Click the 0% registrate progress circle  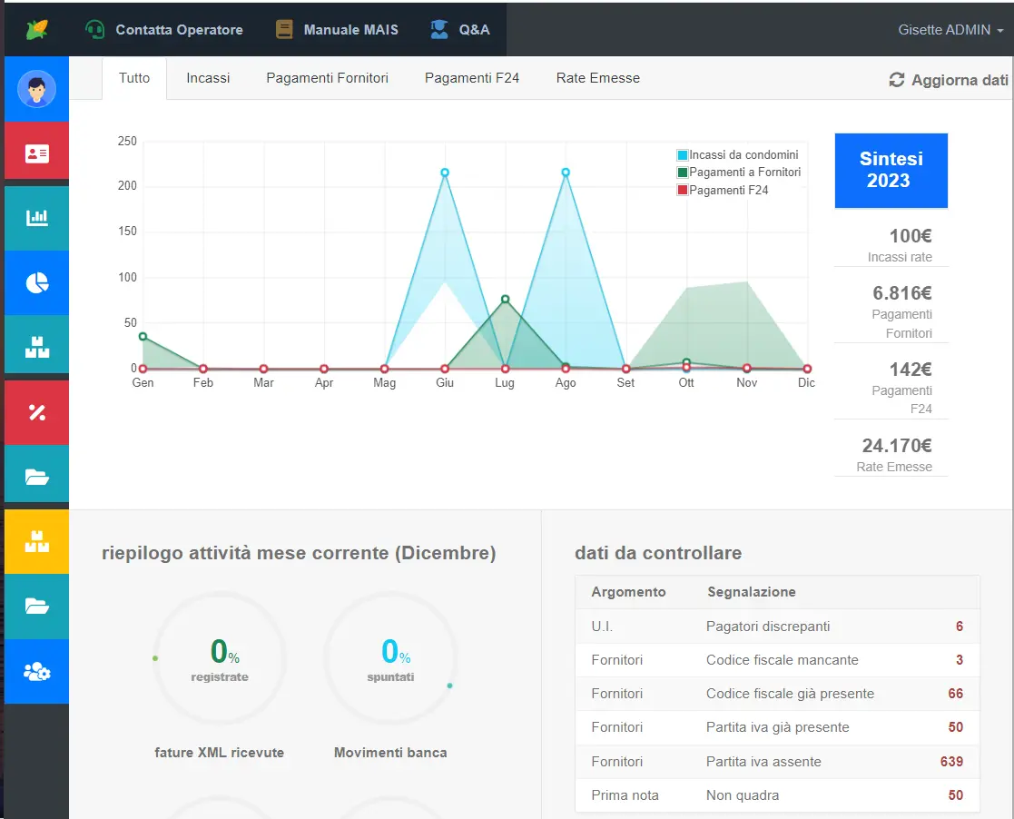220,658
